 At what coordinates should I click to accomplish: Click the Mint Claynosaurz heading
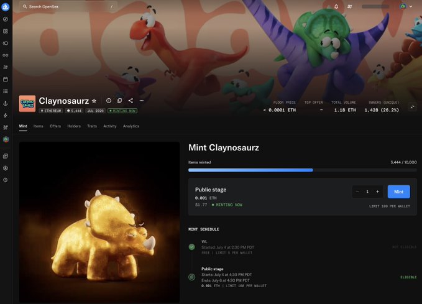click(224, 147)
